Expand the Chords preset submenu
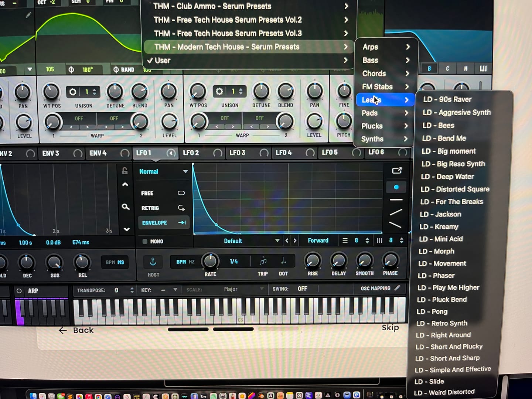532x399 pixels. click(x=386, y=74)
